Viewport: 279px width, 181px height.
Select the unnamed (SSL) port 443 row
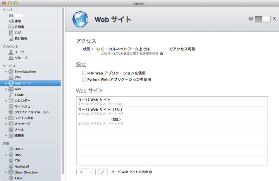tap(172, 121)
